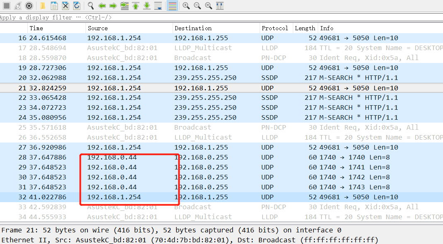The image size is (443, 244).
Task: Jump to the last packet
Action: [x=147, y=6]
